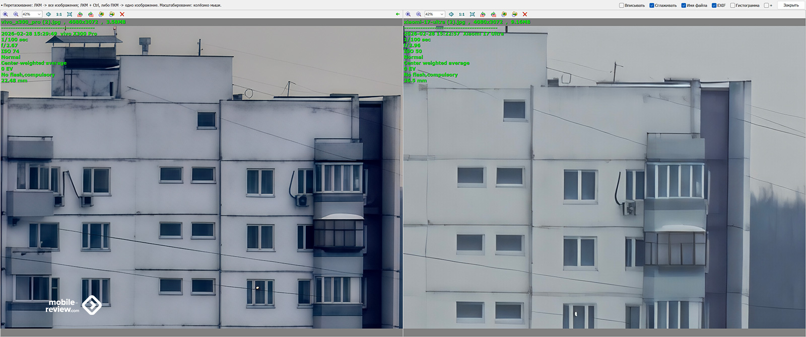Zoom out on the left vivo image
806x337 pixels.
16,14
